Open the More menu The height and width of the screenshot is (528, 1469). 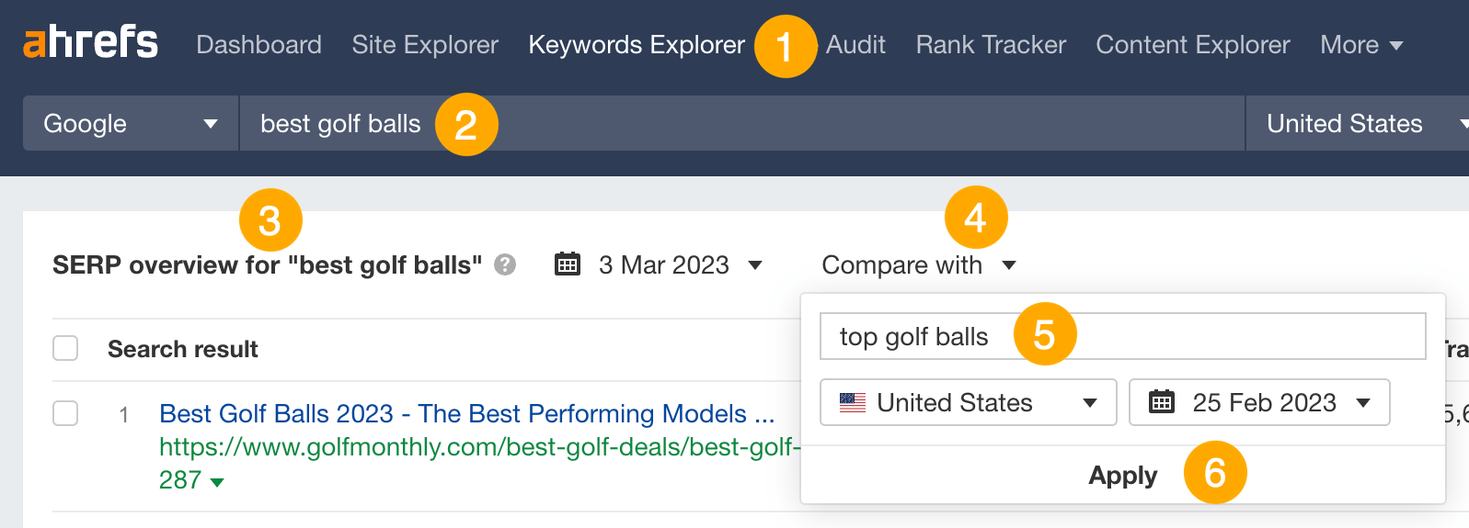(1361, 44)
